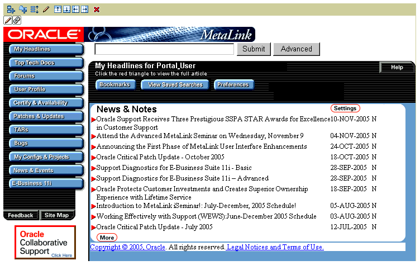420x265 pixels.
Task: Open the Advanced MetaLink Seminar article triangle
Action: pos(93,136)
